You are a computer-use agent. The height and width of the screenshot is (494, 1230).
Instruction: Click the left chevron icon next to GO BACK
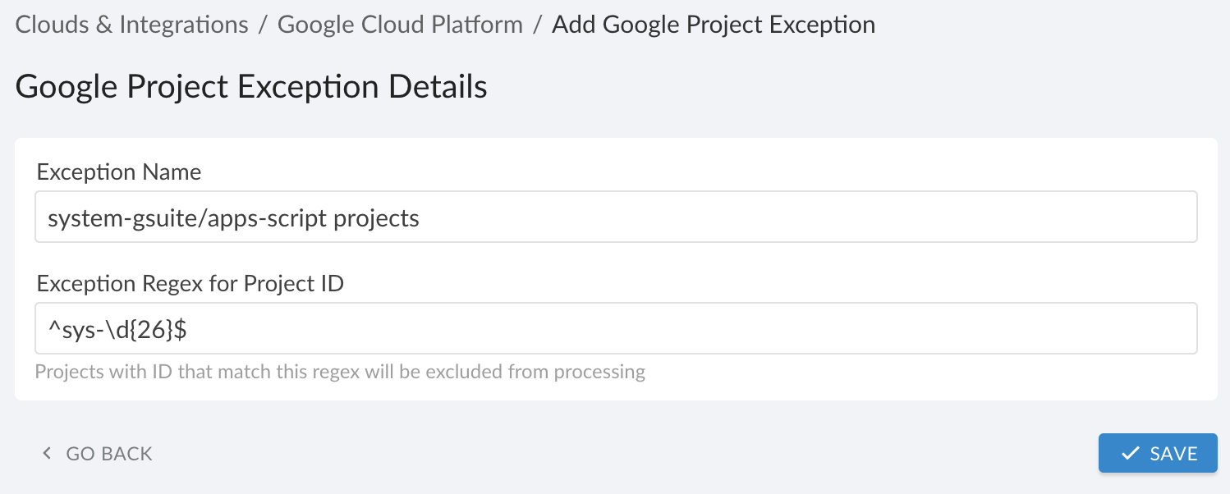tap(46, 452)
